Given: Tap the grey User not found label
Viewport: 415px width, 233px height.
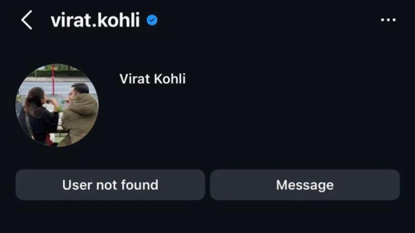Looking at the screenshot, I should click(x=110, y=185).
